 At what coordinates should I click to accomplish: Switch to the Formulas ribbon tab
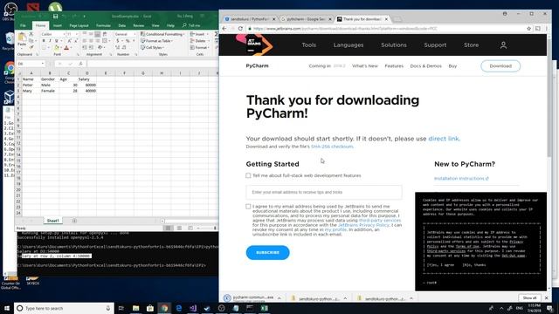(103, 25)
